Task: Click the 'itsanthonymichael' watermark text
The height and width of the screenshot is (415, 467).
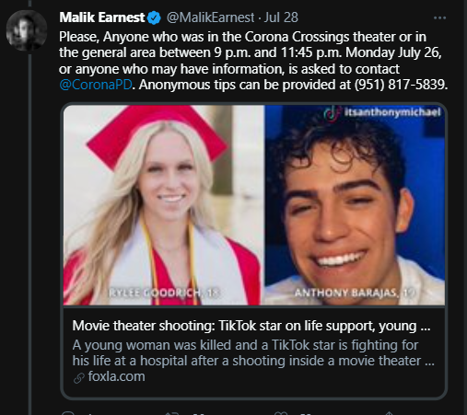Action: point(392,112)
